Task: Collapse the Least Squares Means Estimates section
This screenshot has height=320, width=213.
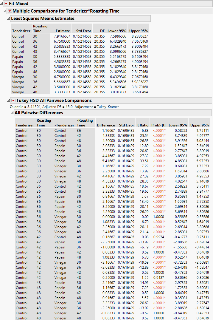Action: 8,18
